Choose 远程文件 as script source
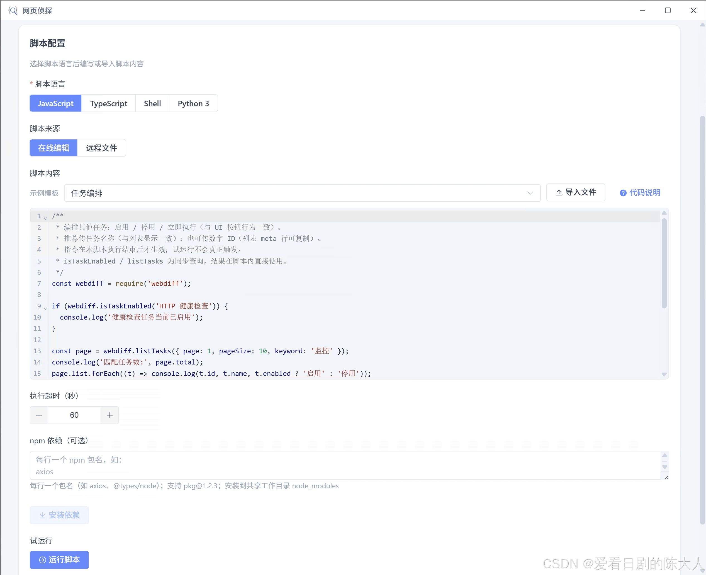 (102, 148)
